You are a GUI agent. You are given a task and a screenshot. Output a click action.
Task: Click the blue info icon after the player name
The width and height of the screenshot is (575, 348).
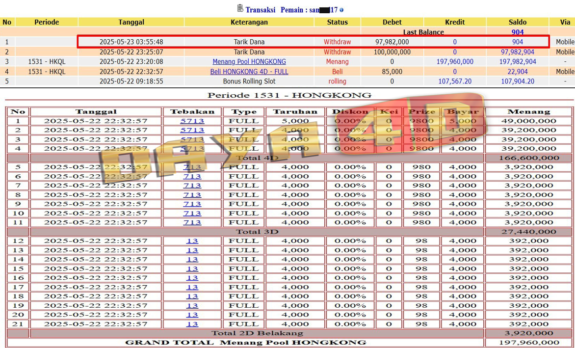[341, 10]
